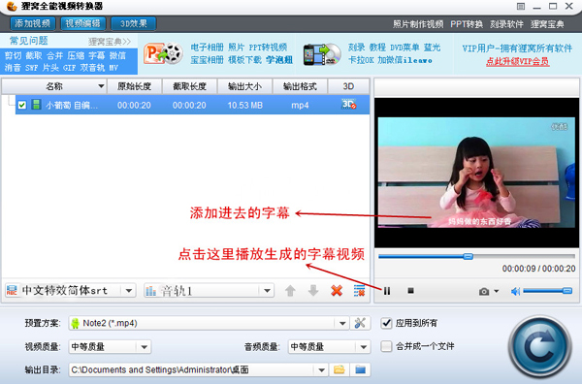This screenshot has width=582, height=384.
Task: Open the 电子相册 link
Action: click(208, 48)
